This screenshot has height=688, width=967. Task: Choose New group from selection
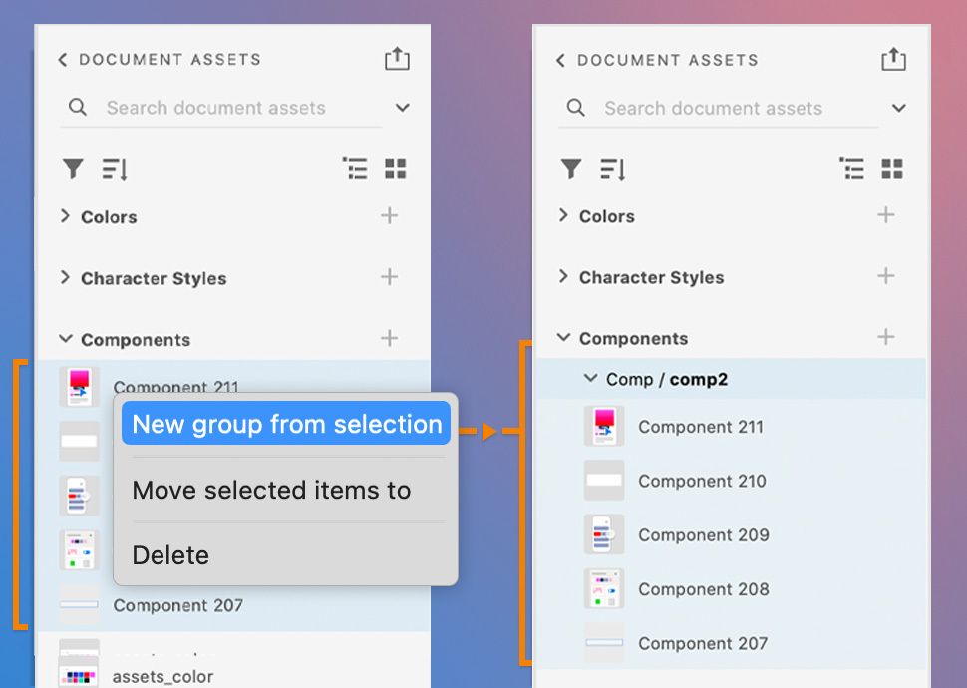pyautogui.click(x=286, y=424)
